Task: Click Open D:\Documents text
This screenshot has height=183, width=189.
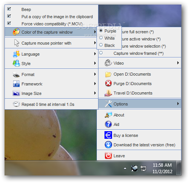Action: [x=132, y=74]
